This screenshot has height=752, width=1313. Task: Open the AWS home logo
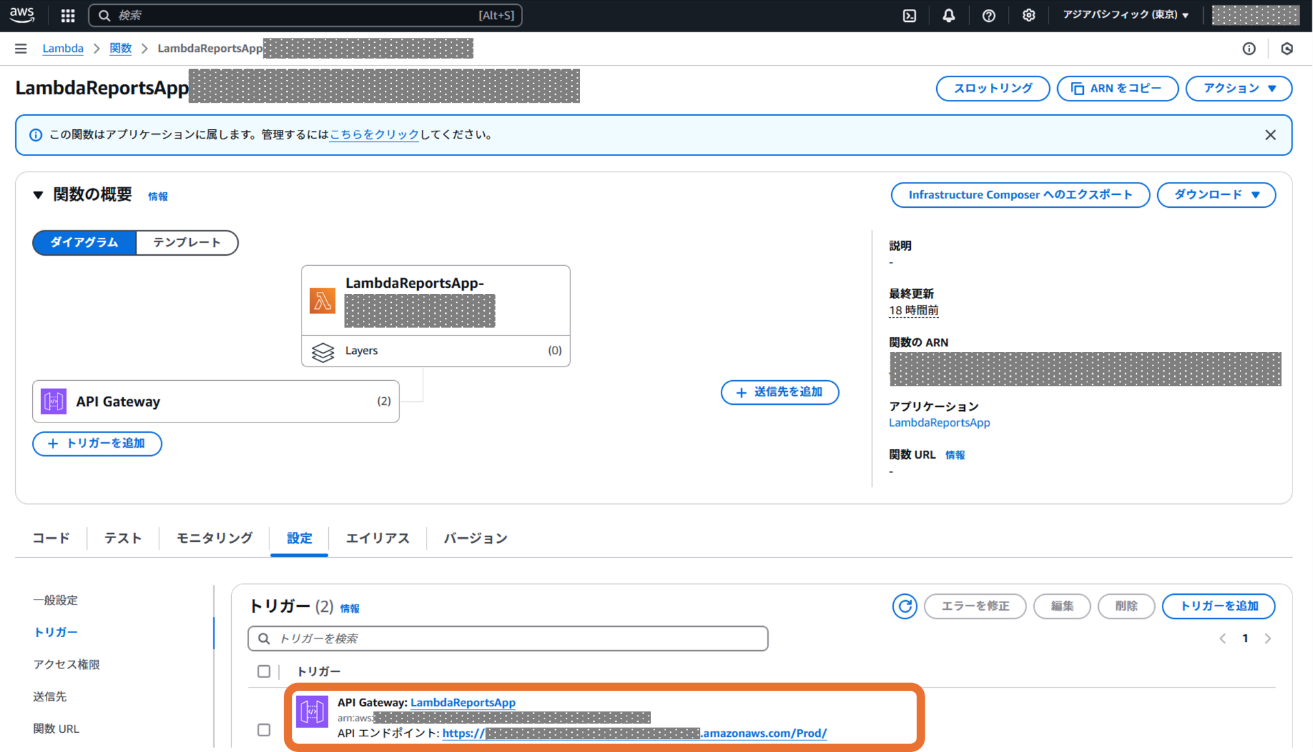(x=22, y=15)
